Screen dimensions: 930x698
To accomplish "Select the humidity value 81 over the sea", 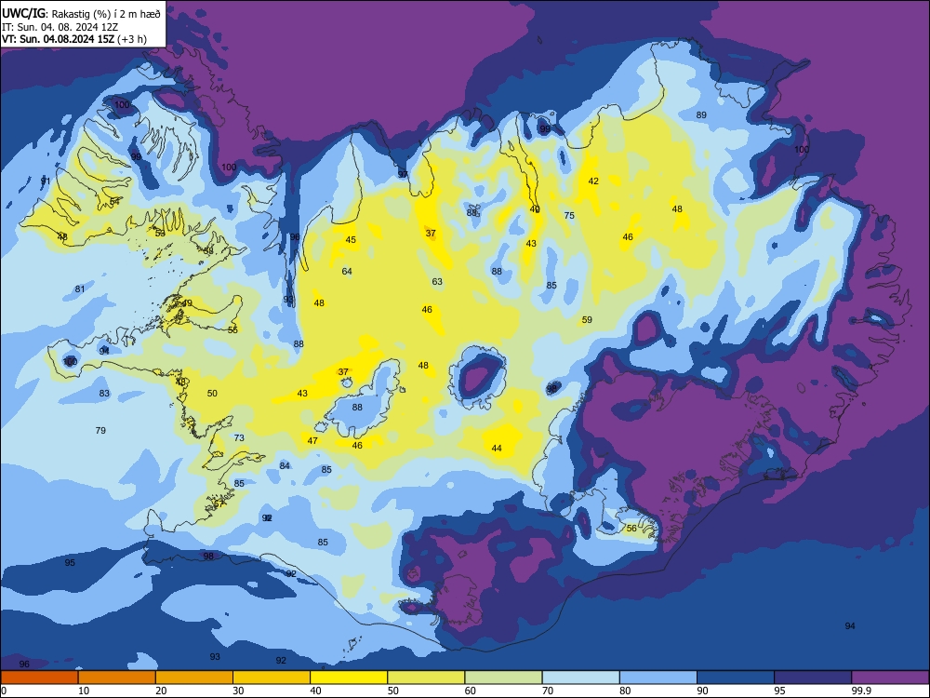I will (x=80, y=289).
